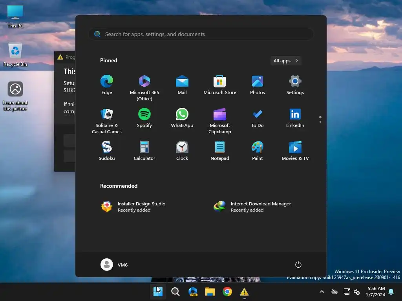Click the muted volume tray icon
Image resolution: width=402 pixels, height=301 pixels.
357,292
